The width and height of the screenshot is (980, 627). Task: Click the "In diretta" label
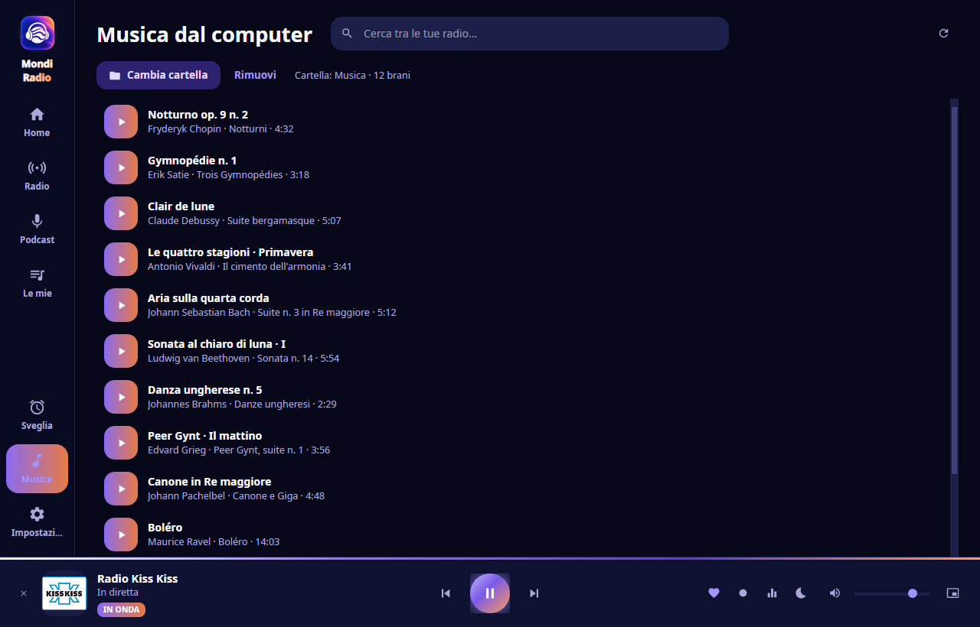118,593
